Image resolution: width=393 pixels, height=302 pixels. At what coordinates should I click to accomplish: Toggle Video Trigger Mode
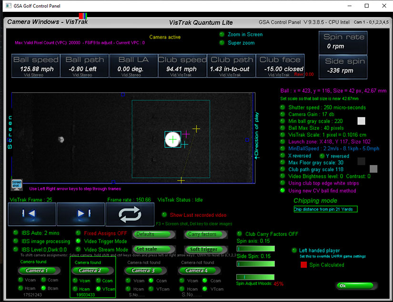pos(79,241)
